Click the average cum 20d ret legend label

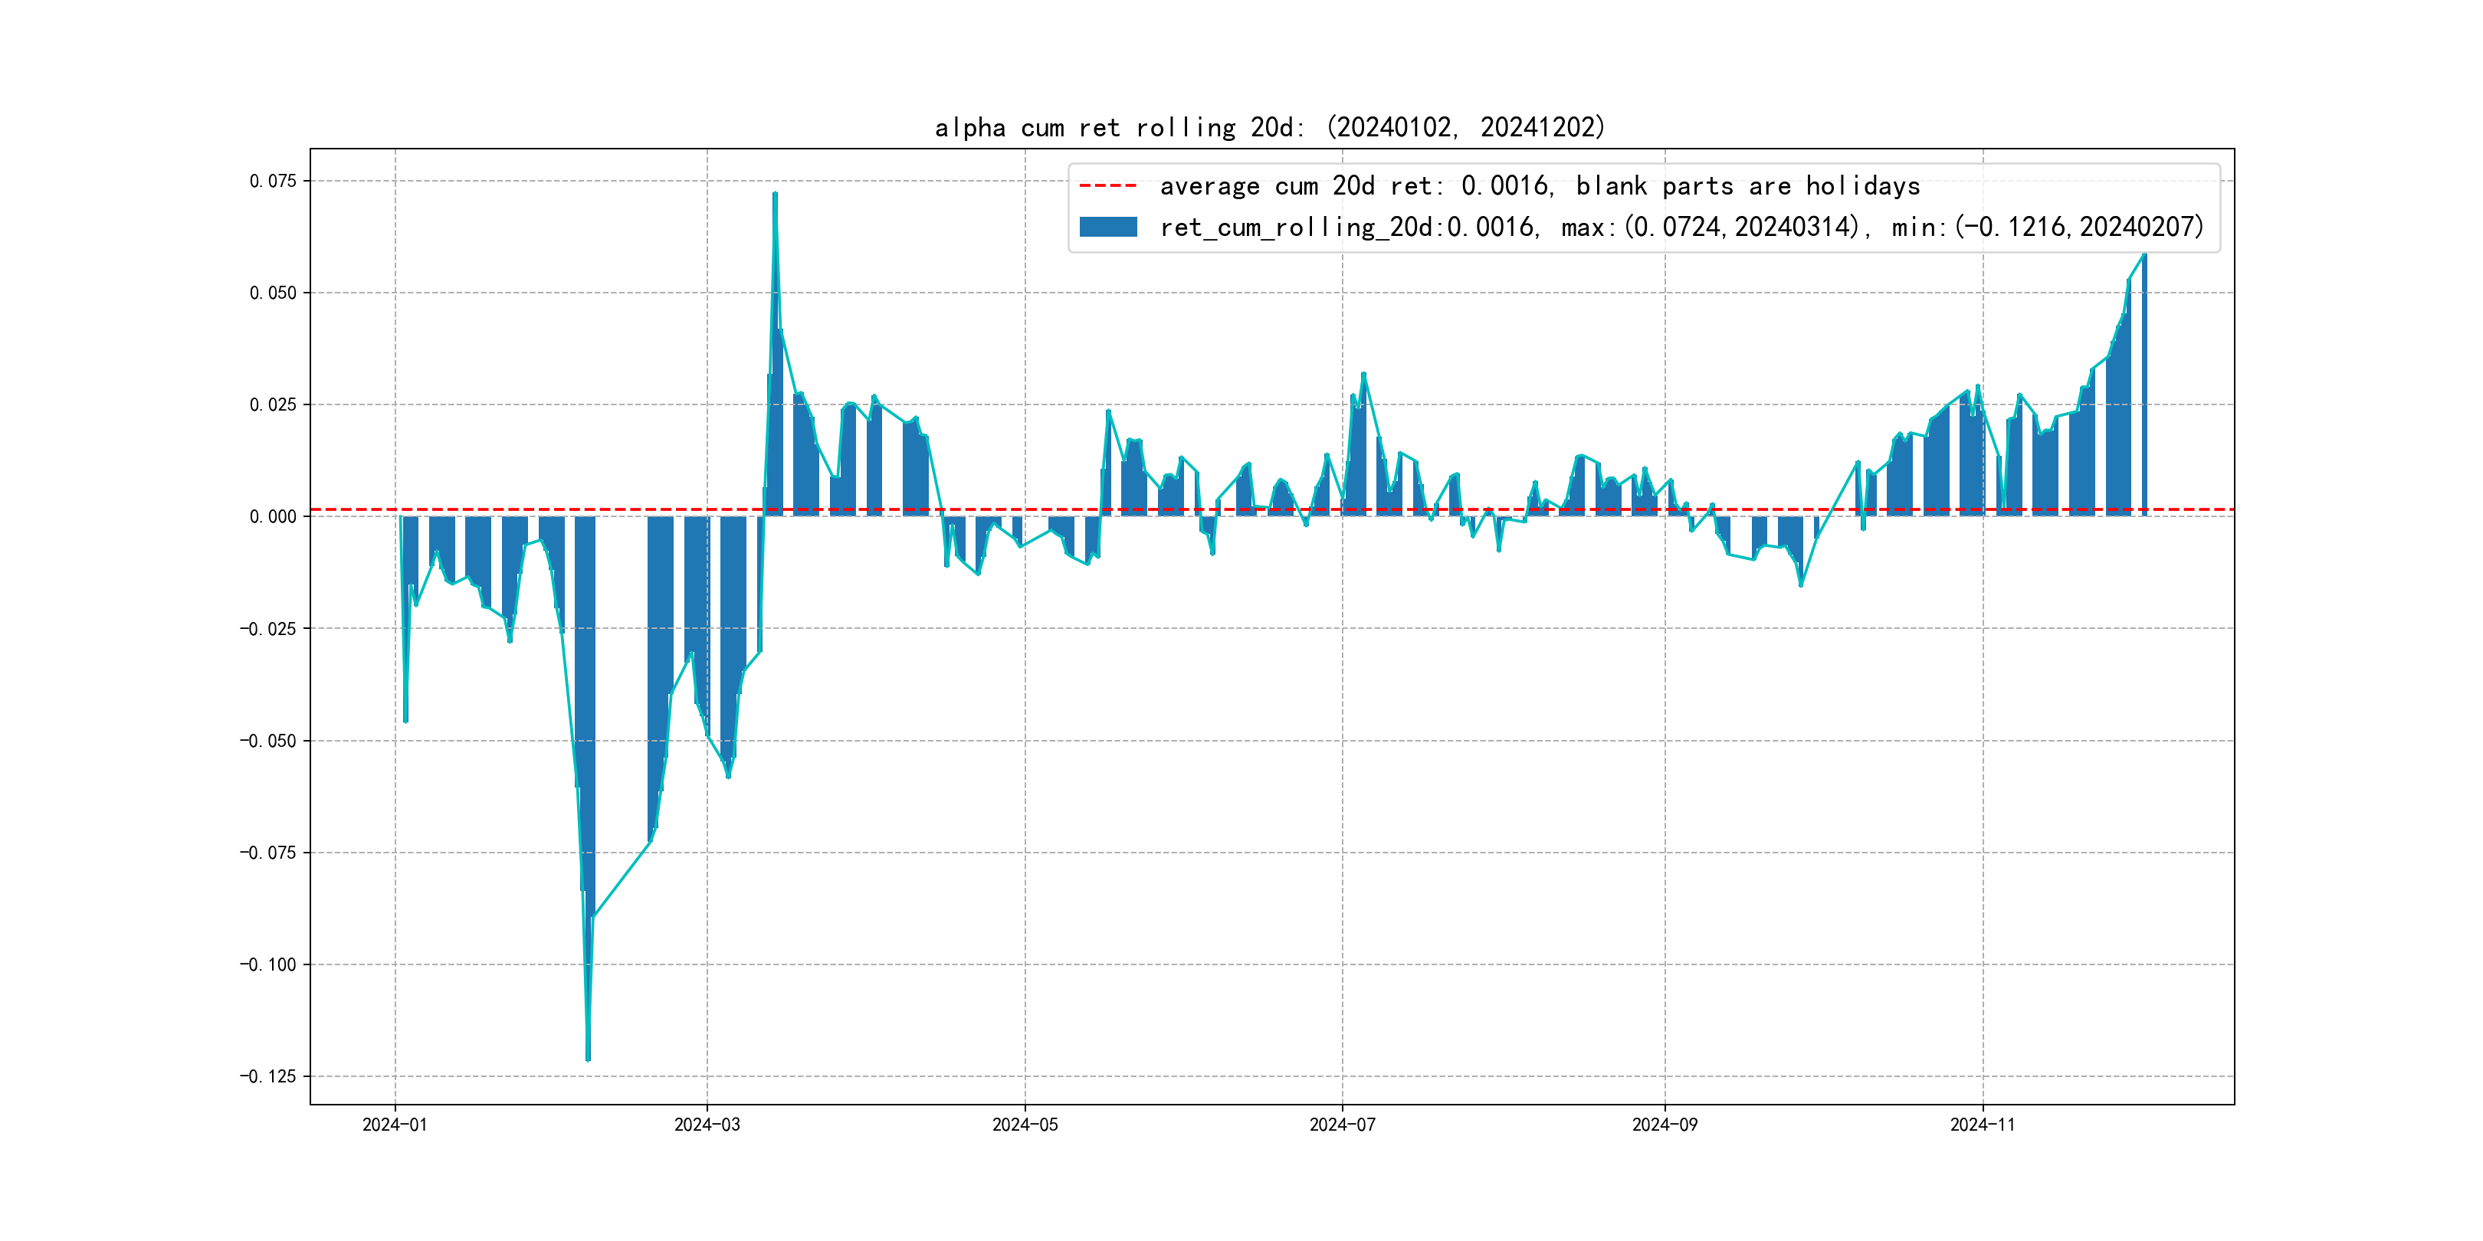(x=1540, y=186)
